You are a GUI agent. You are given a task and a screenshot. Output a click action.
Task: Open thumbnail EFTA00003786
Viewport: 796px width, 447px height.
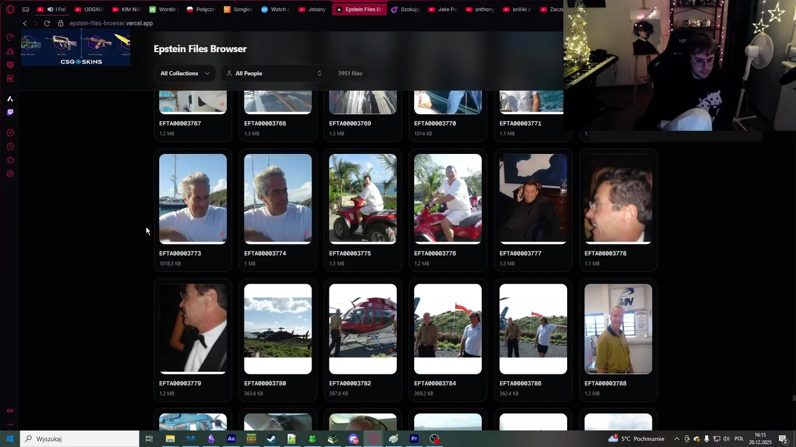pyautogui.click(x=533, y=329)
